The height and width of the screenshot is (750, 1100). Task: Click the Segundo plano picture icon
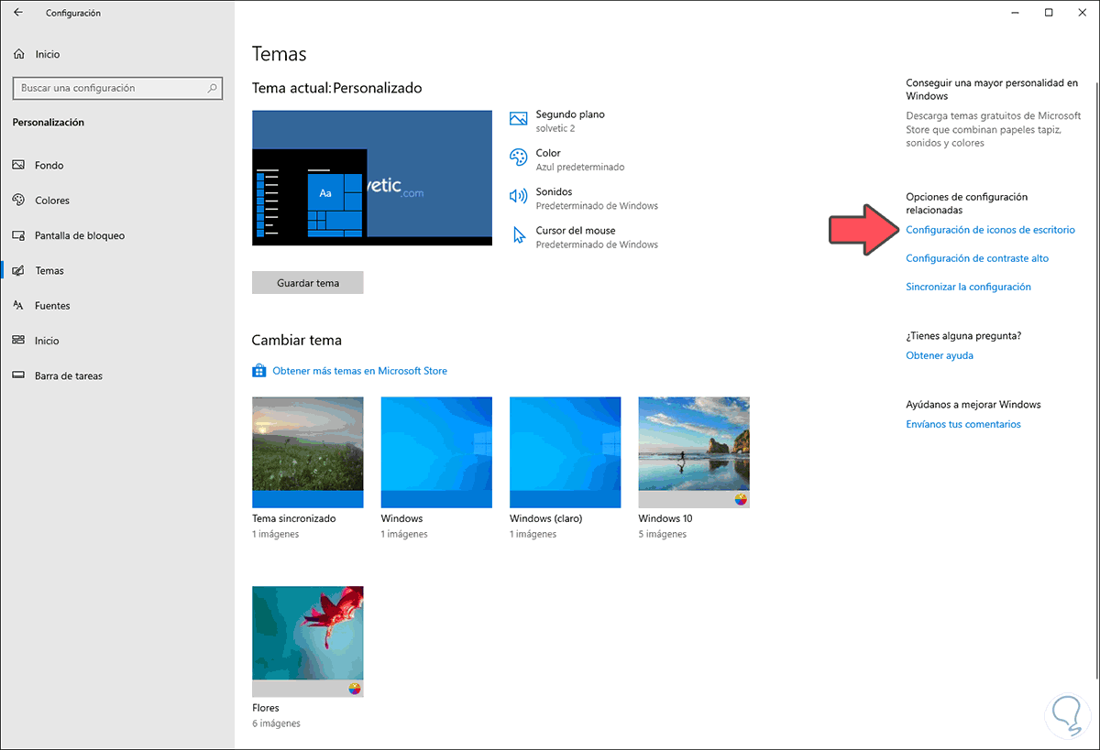[x=519, y=119]
